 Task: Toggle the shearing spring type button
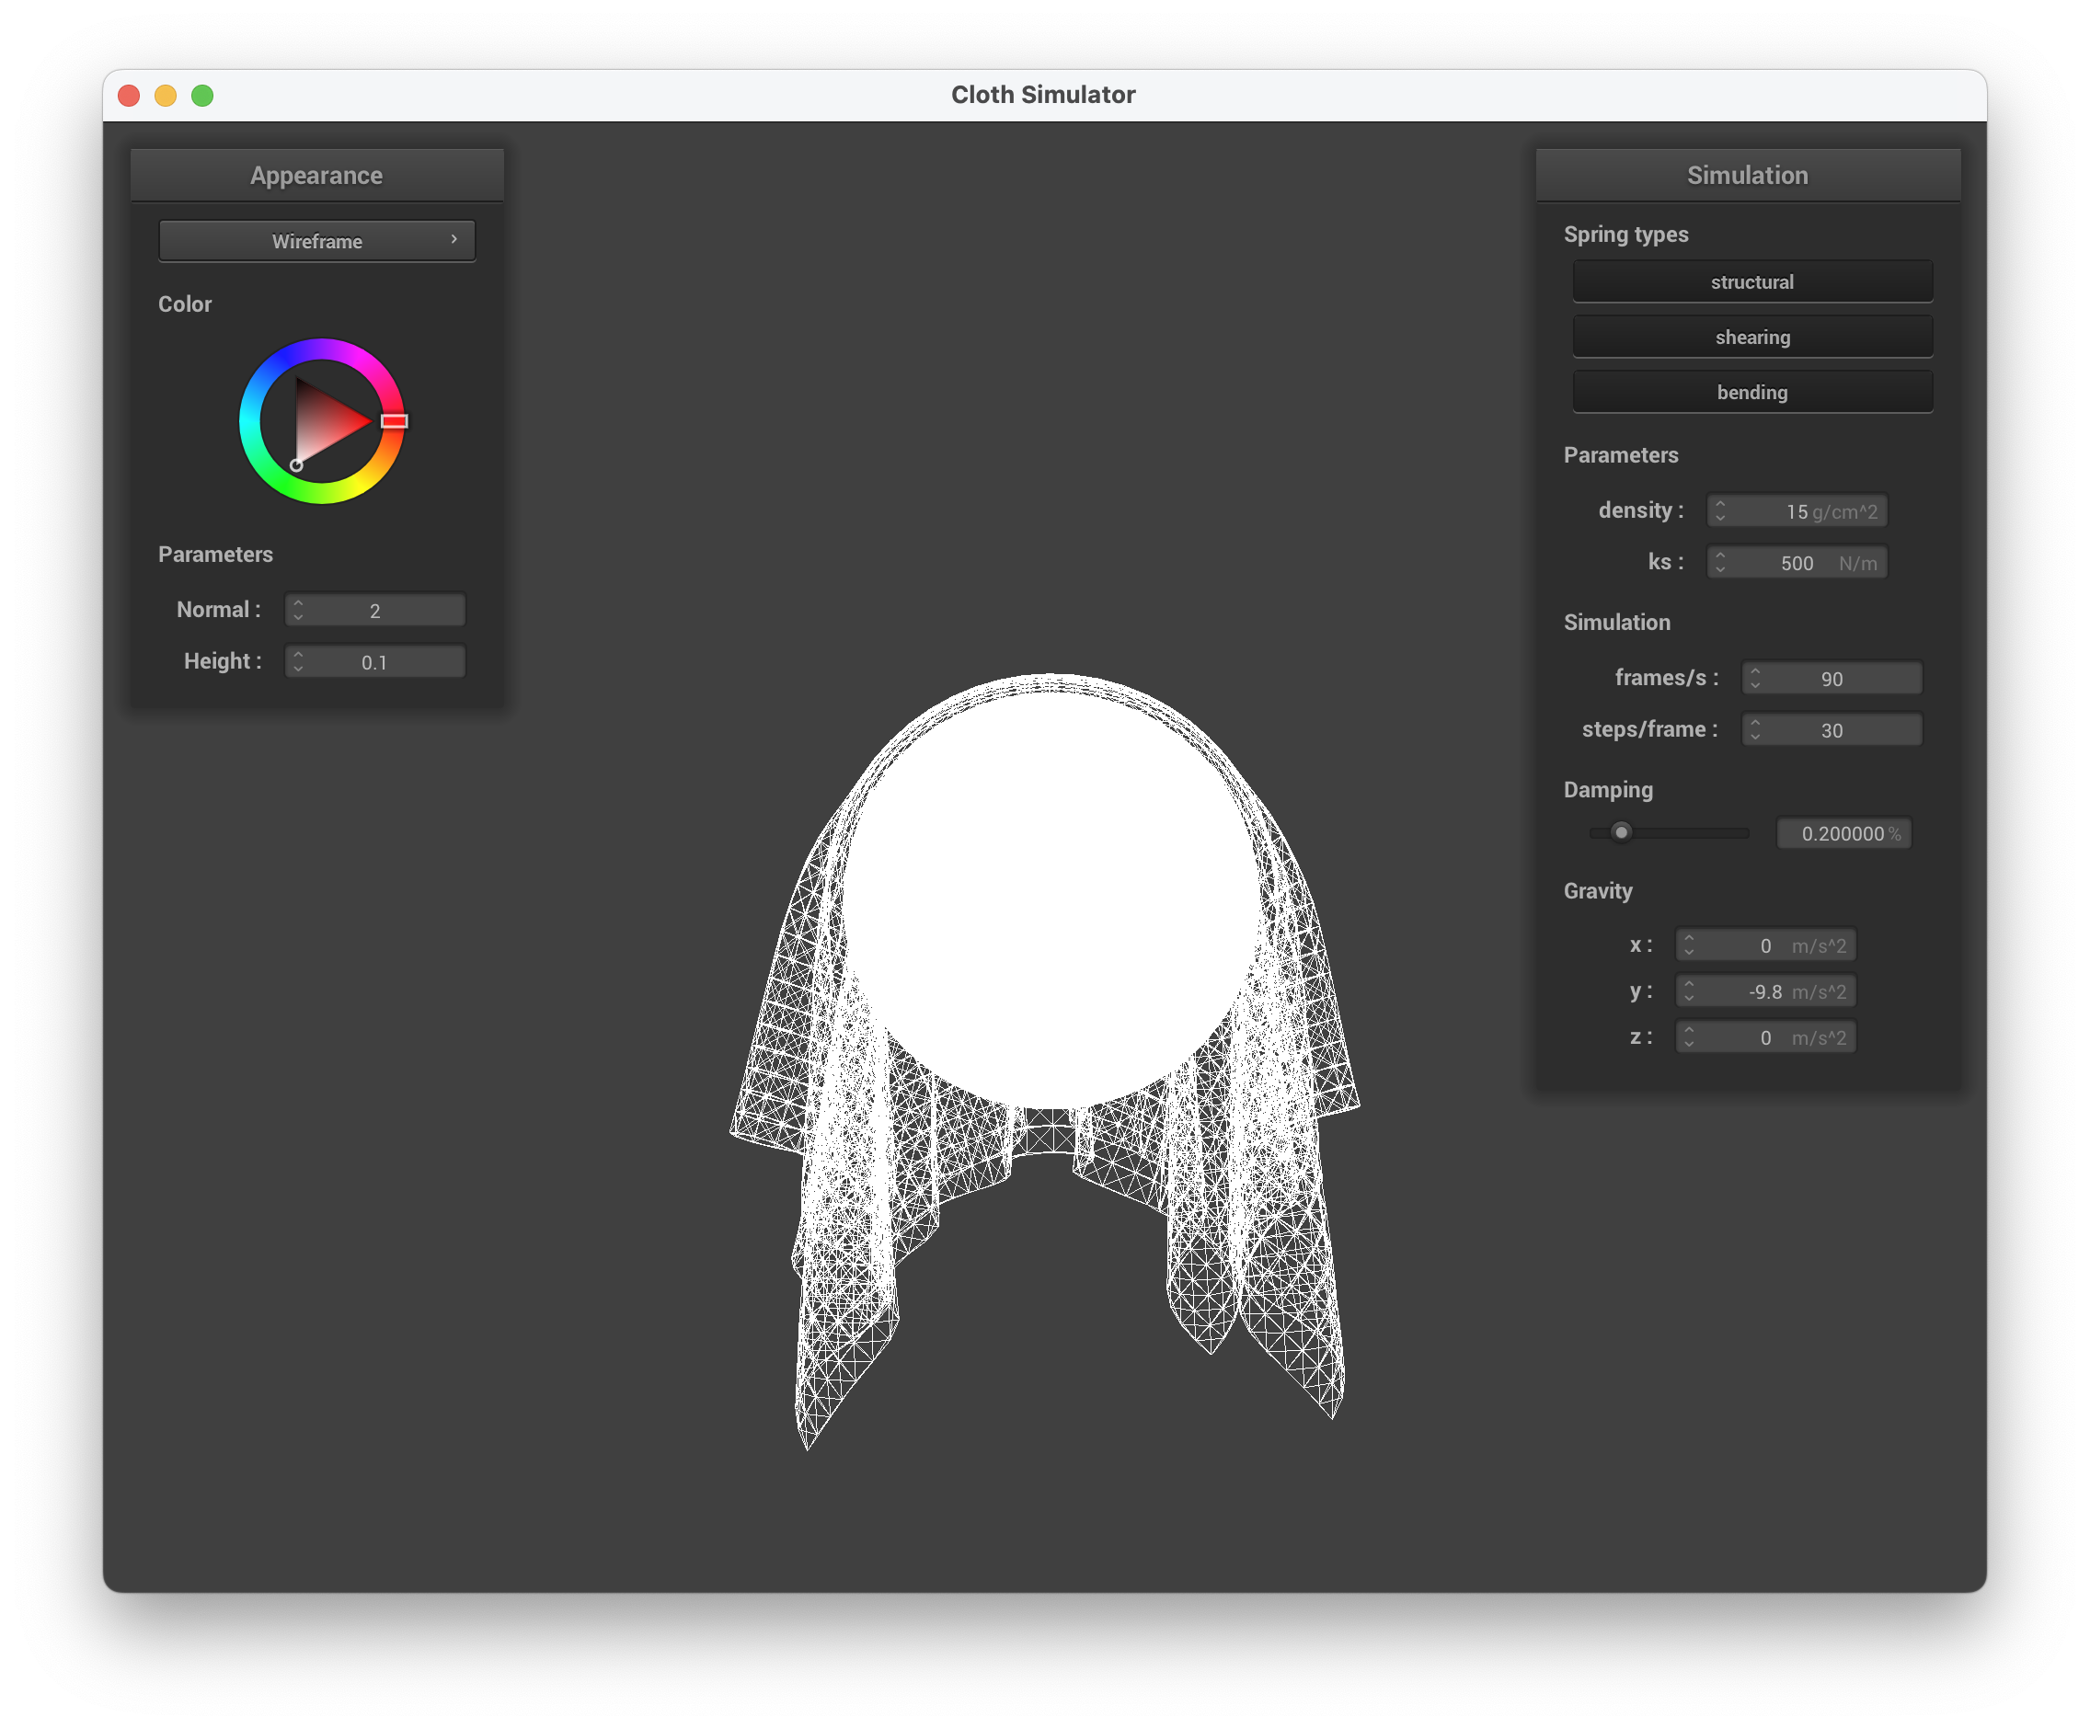1751,338
